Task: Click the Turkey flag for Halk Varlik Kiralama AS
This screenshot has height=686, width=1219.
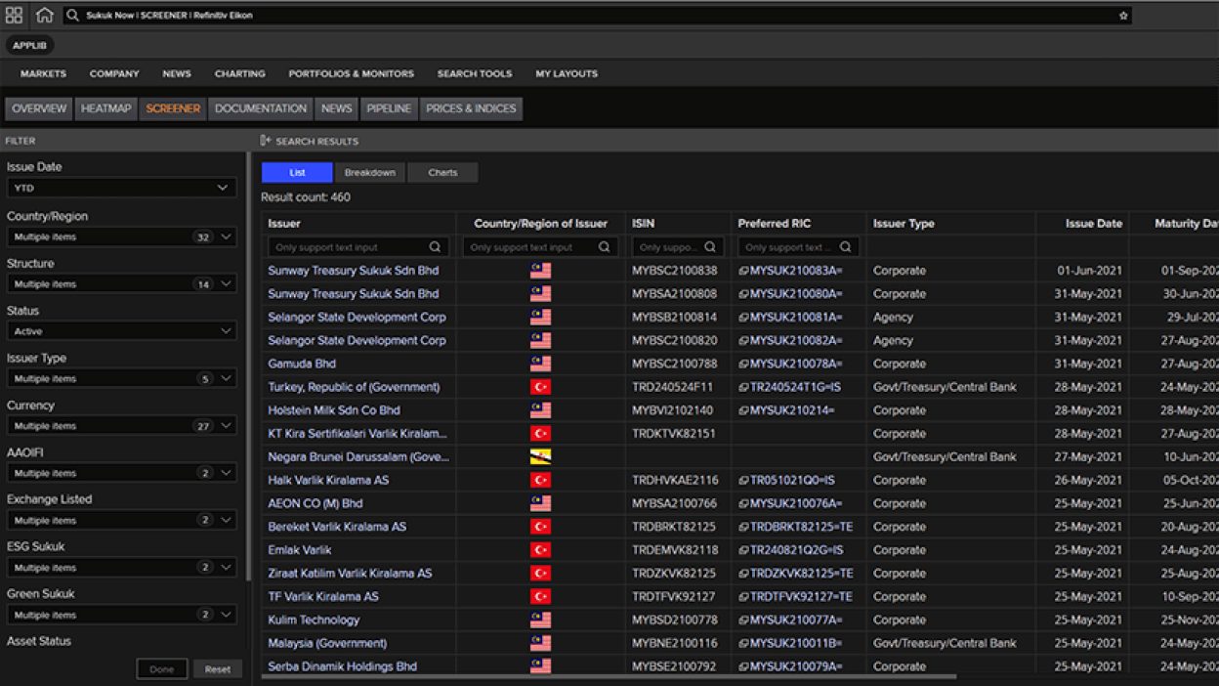Action: (x=538, y=480)
